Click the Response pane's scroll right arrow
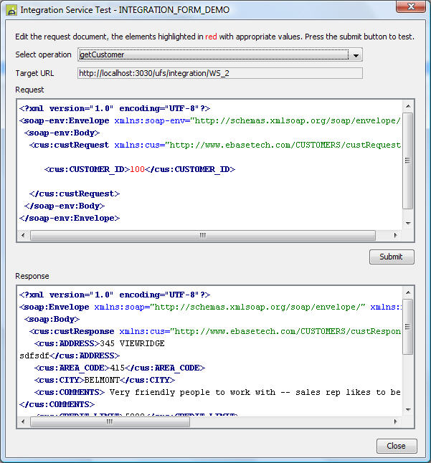 (x=397, y=422)
